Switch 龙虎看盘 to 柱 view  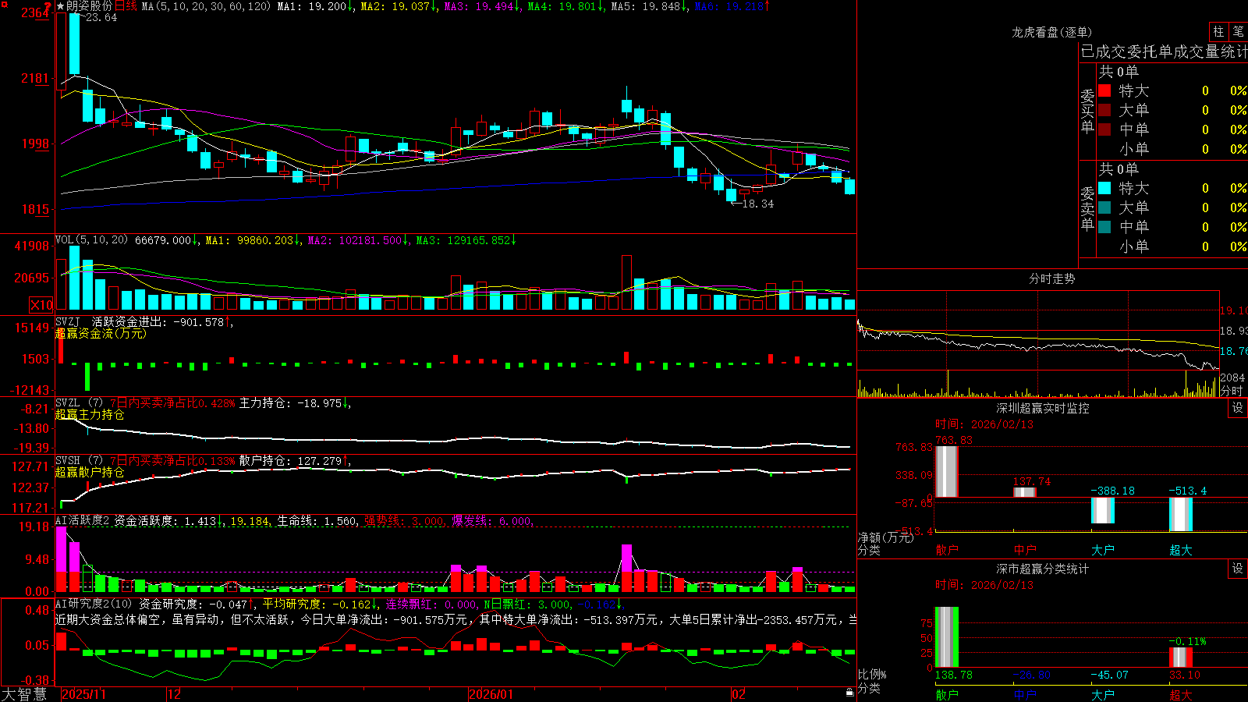point(1218,31)
